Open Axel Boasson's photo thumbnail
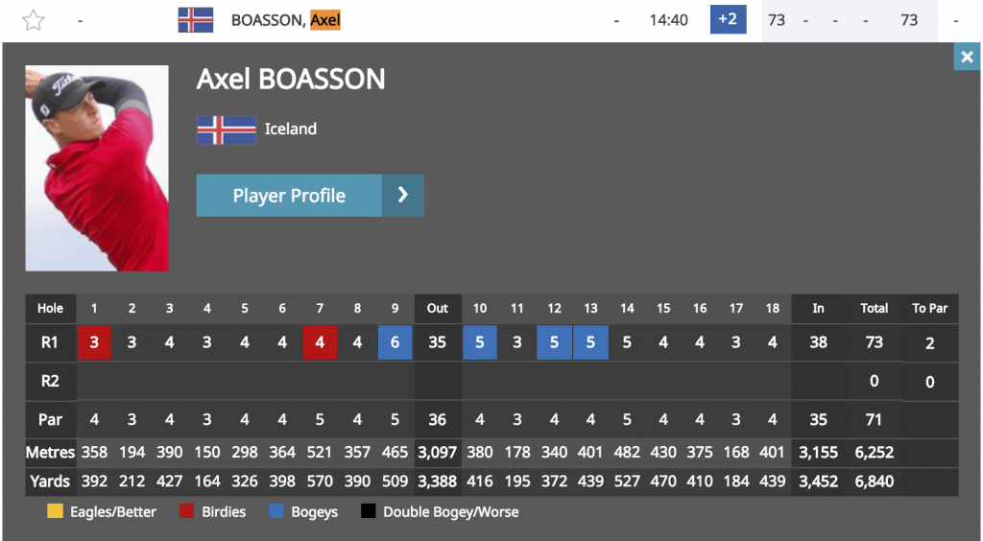Screen dimensions: 983x541 click(x=97, y=169)
